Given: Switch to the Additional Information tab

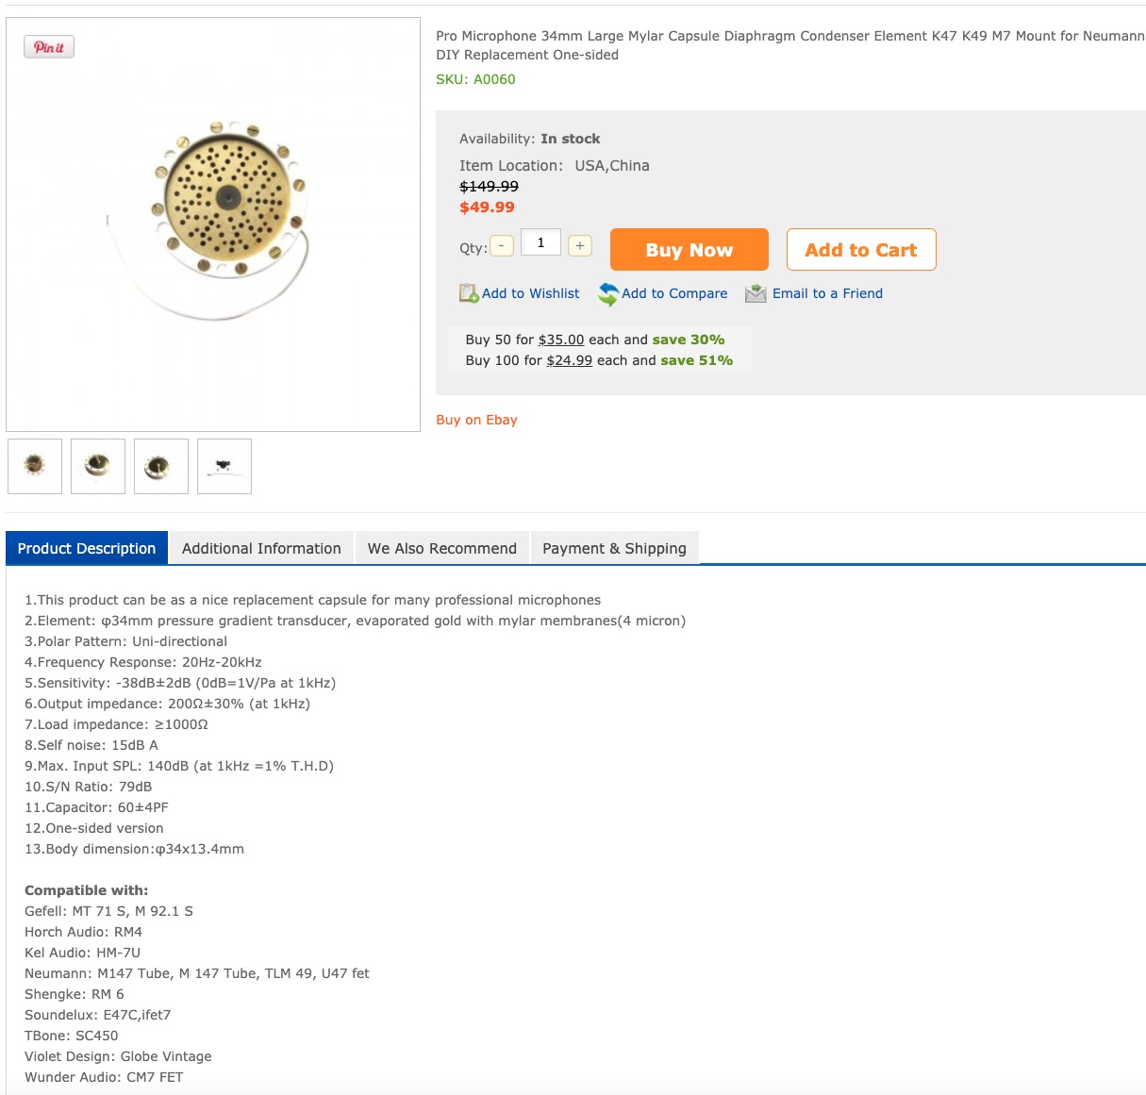Looking at the screenshot, I should click(x=261, y=548).
